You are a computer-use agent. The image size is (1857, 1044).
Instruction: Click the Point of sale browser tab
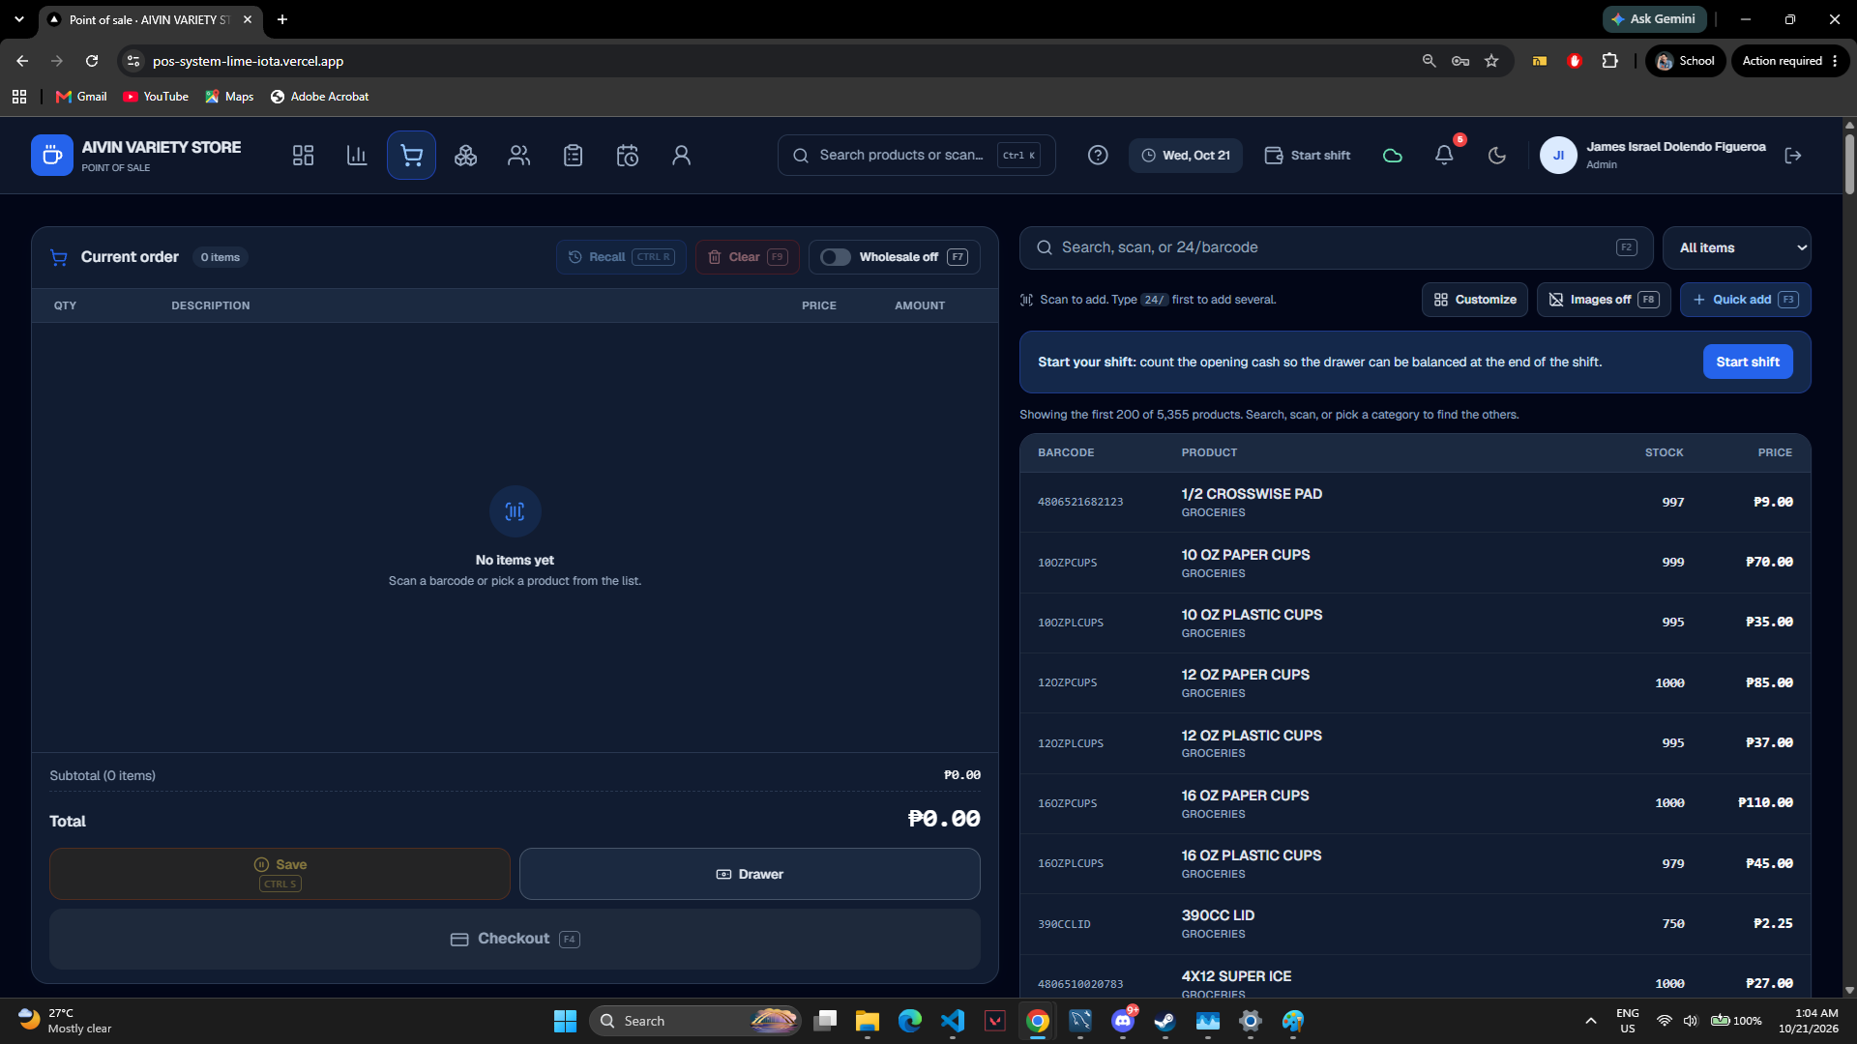tap(152, 19)
